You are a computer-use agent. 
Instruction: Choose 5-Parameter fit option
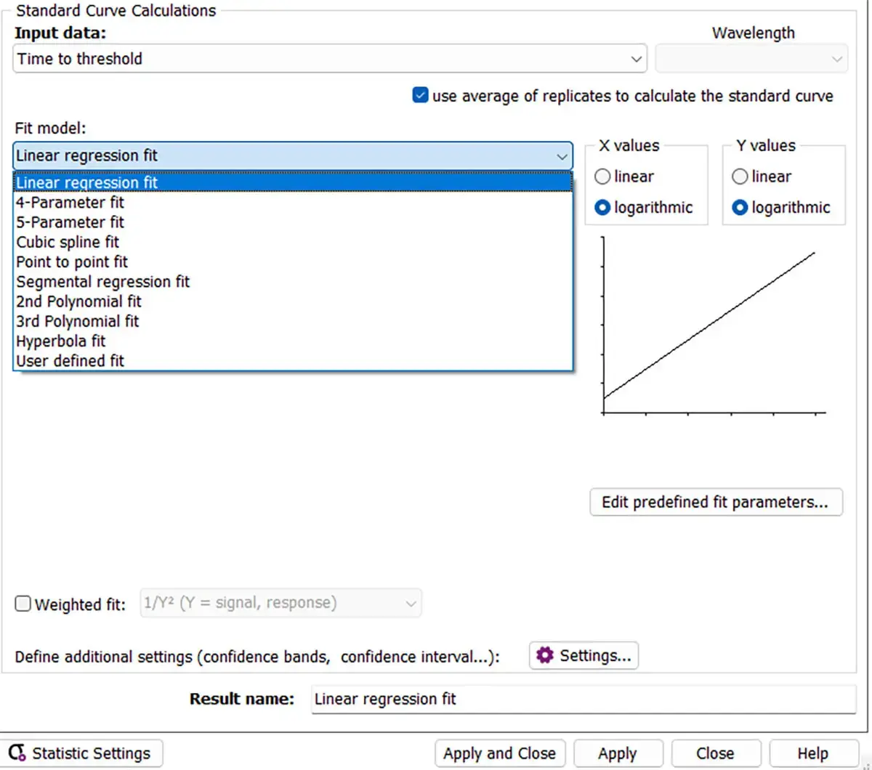[x=293, y=222]
